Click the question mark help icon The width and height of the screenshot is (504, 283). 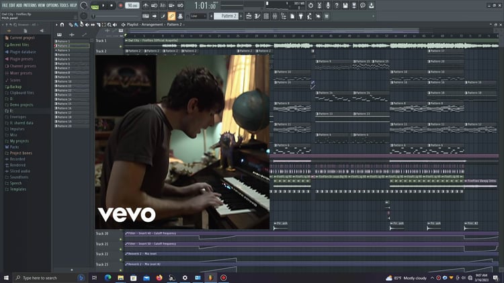click(337, 5)
